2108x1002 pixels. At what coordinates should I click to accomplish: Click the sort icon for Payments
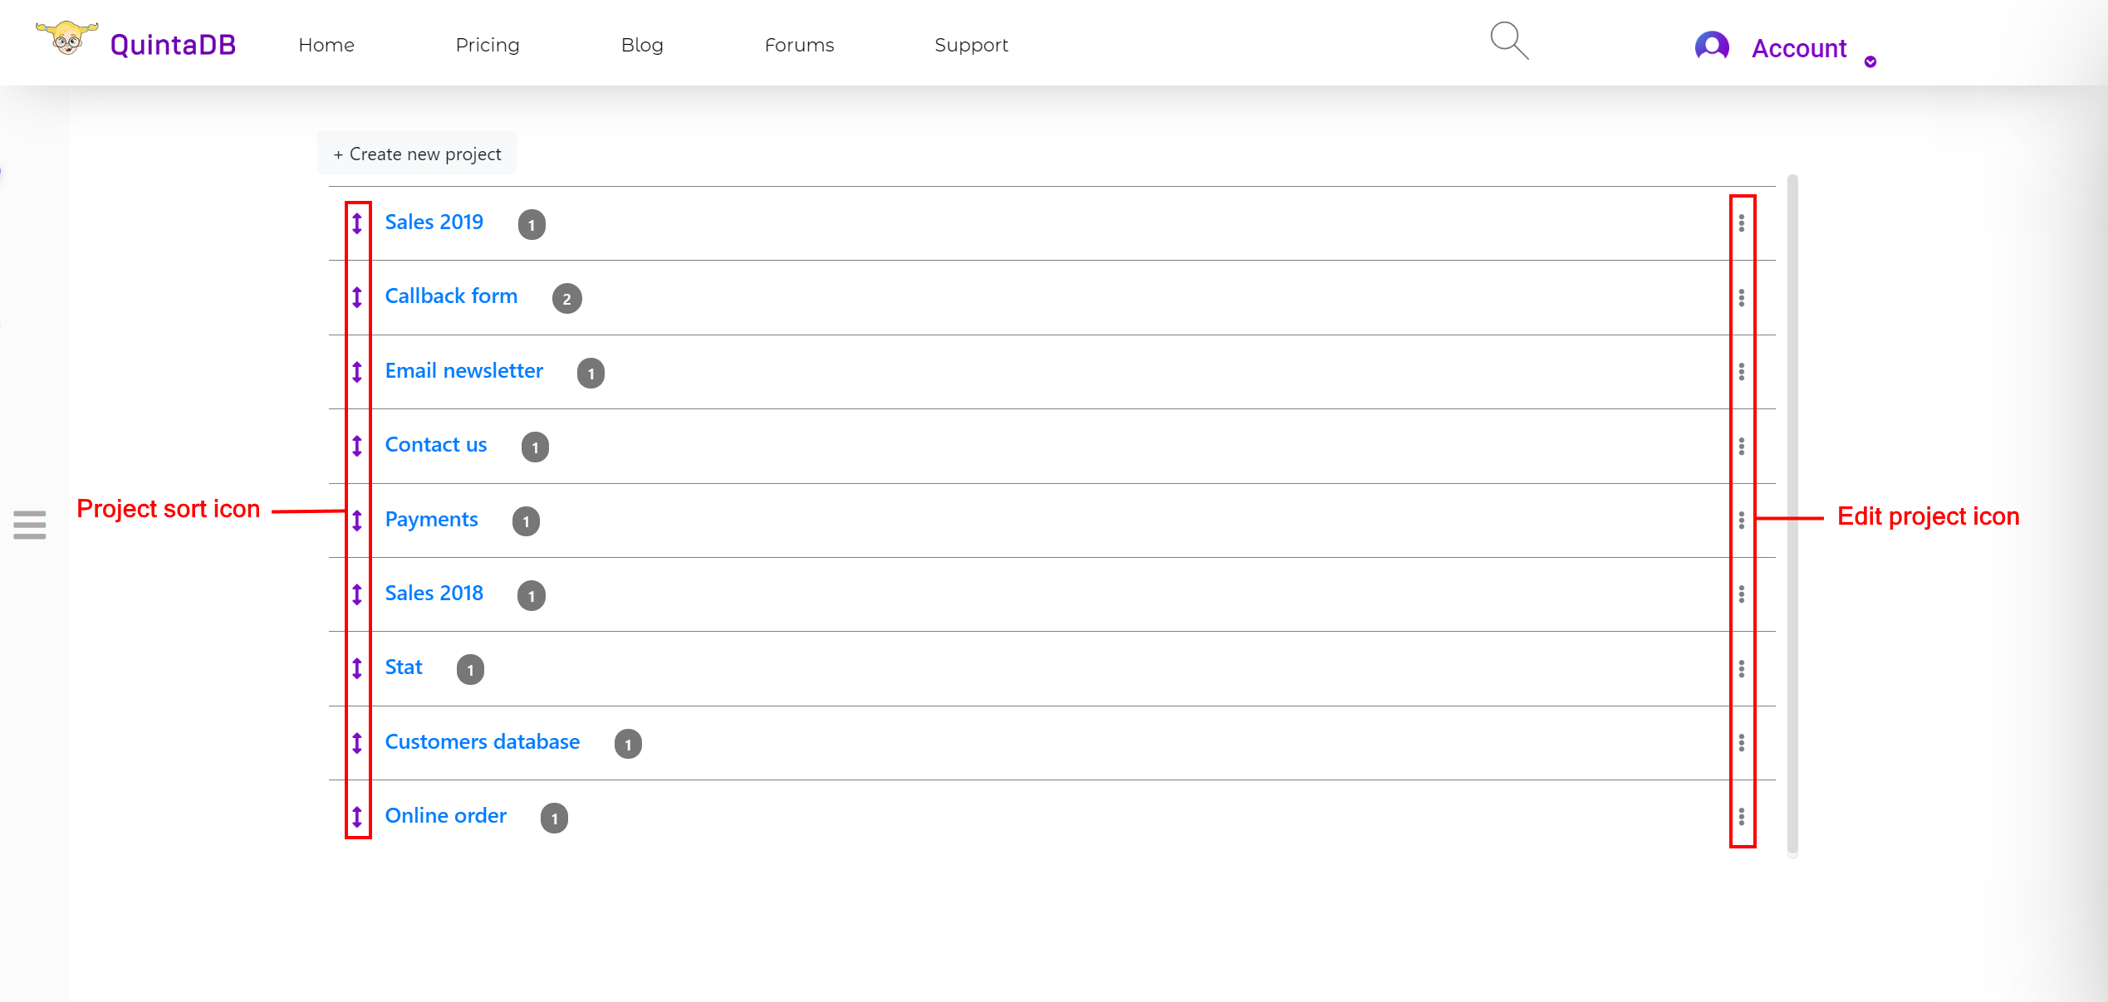pyautogui.click(x=357, y=521)
